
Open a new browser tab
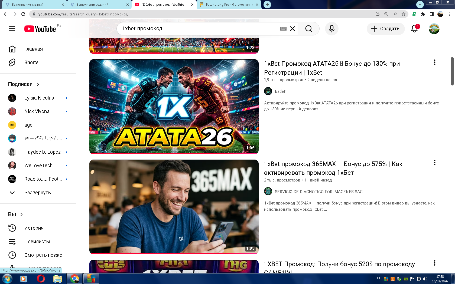267,5
